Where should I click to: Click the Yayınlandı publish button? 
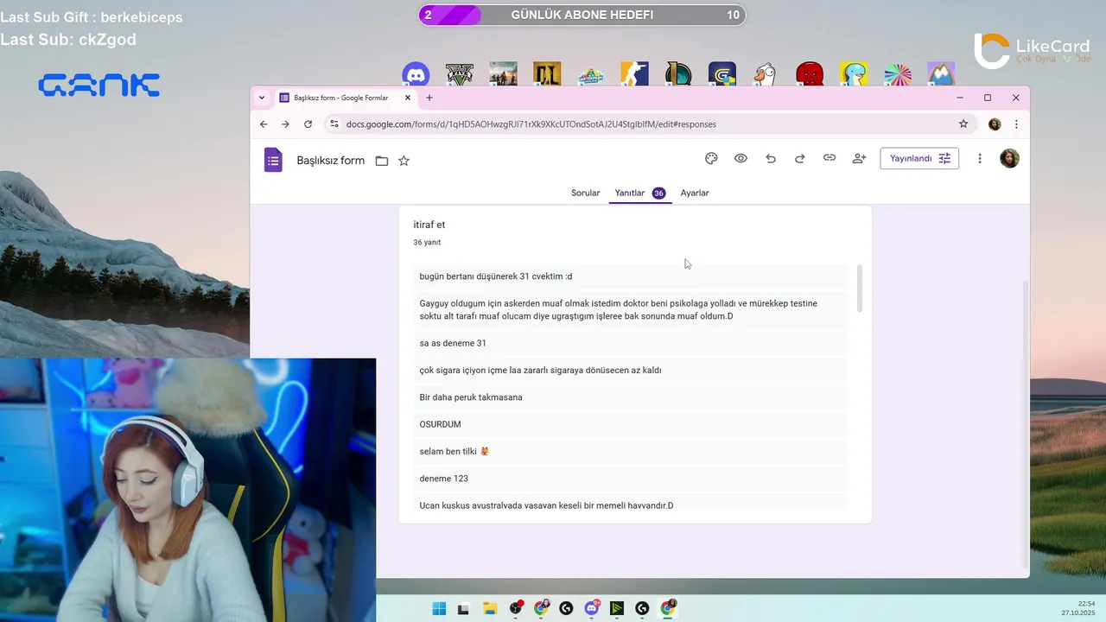click(x=919, y=159)
